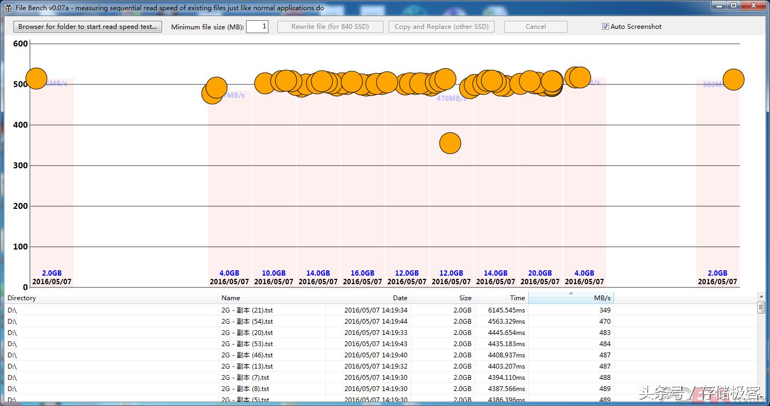Click the sort arrow on MB/s column header

click(x=571, y=293)
